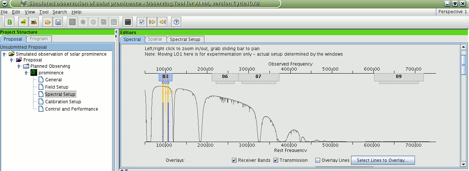The height and width of the screenshot is (171, 469).
Task: Collapse the Proposal tree node
Action: pos(12,60)
